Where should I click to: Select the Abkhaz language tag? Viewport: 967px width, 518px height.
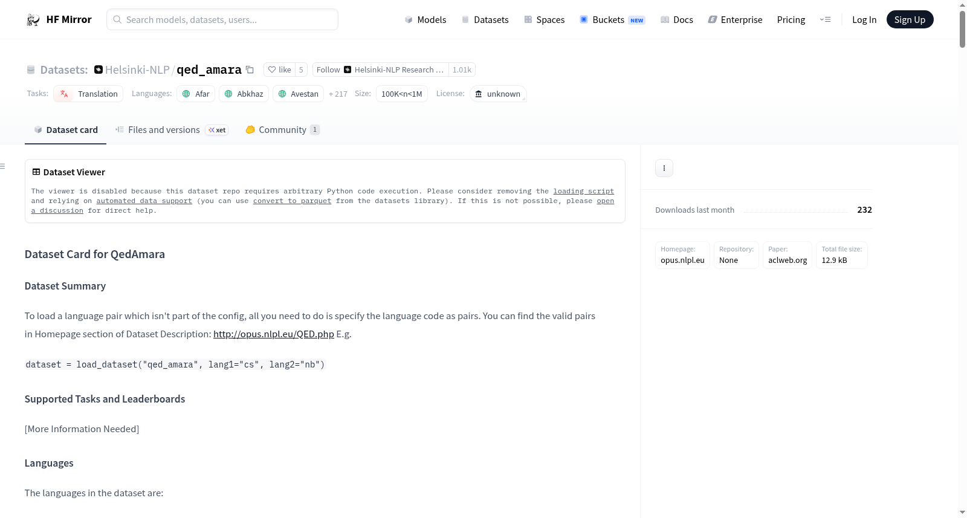pos(244,94)
